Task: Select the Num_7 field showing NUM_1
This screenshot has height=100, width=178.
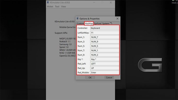Action: (x=105, y=51)
